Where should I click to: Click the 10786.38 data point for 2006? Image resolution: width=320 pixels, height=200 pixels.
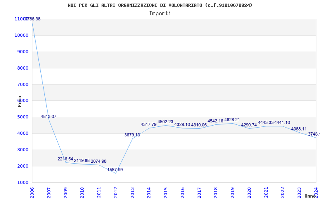[32, 19]
